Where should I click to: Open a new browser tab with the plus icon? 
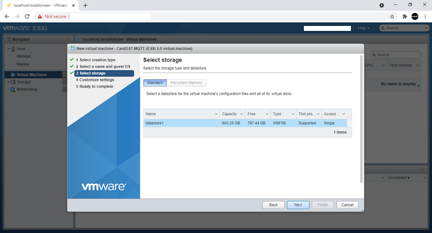[85, 5]
